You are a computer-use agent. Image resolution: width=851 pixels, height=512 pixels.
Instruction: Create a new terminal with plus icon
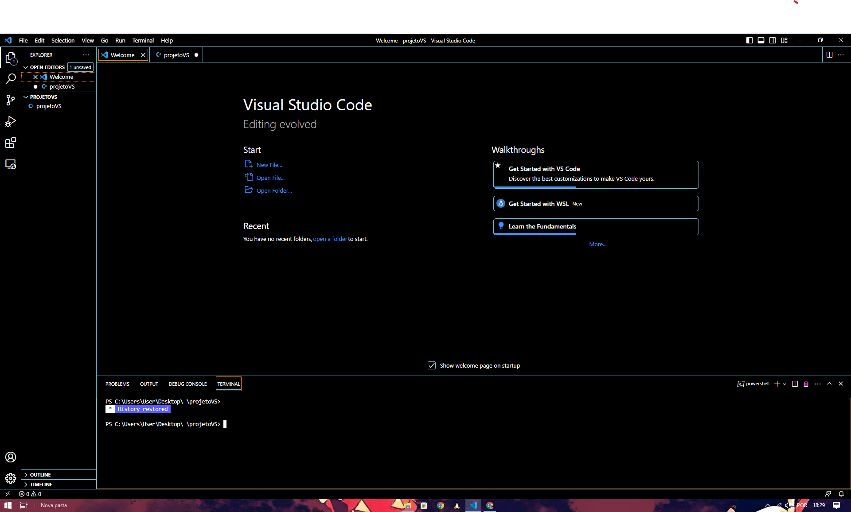(x=777, y=384)
